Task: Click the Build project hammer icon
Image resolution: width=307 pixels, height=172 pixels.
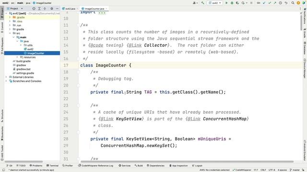Action: coord(202,3)
